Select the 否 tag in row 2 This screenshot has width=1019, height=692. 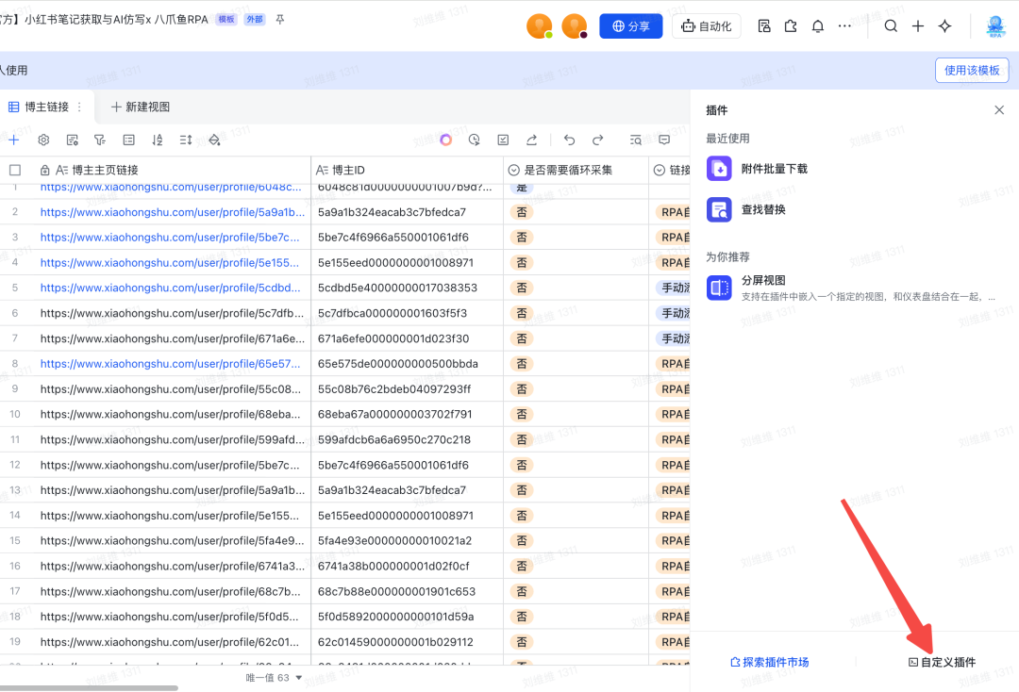click(522, 212)
